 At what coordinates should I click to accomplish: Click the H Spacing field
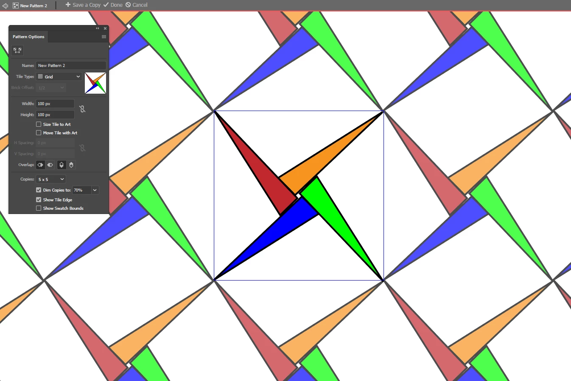click(55, 143)
